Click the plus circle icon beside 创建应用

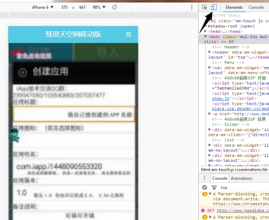click(x=23, y=72)
